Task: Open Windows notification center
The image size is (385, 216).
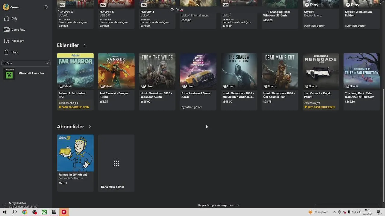Action: click(x=379, y=212)
